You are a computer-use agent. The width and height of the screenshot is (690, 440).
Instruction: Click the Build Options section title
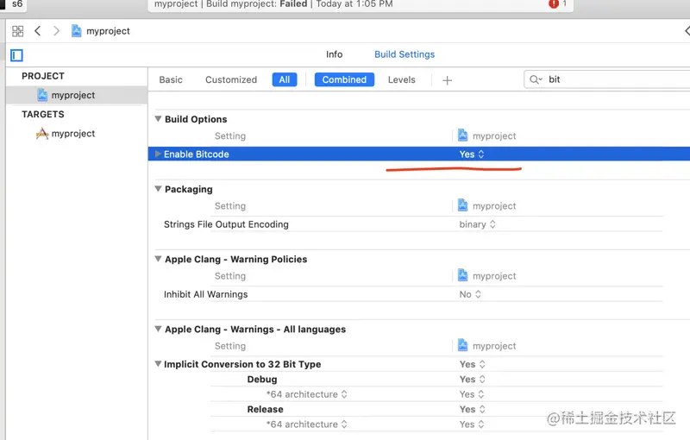point(196,119)
